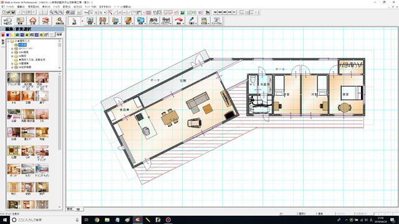Open the wooden floor material tool

point(128,21)
